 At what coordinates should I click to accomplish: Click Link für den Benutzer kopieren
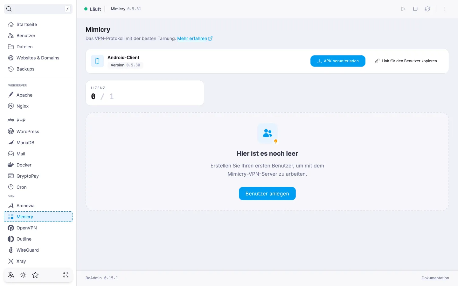[x=406, y=61]
